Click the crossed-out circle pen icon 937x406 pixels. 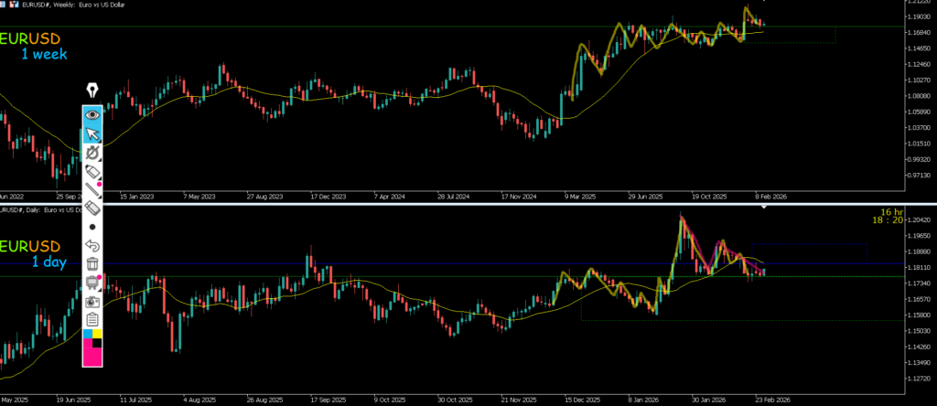click(x=92, y=154)
